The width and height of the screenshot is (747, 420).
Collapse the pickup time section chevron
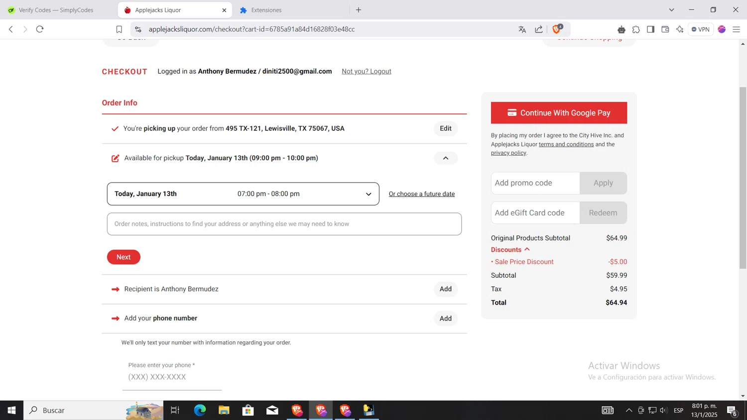[x=446, y=158]
